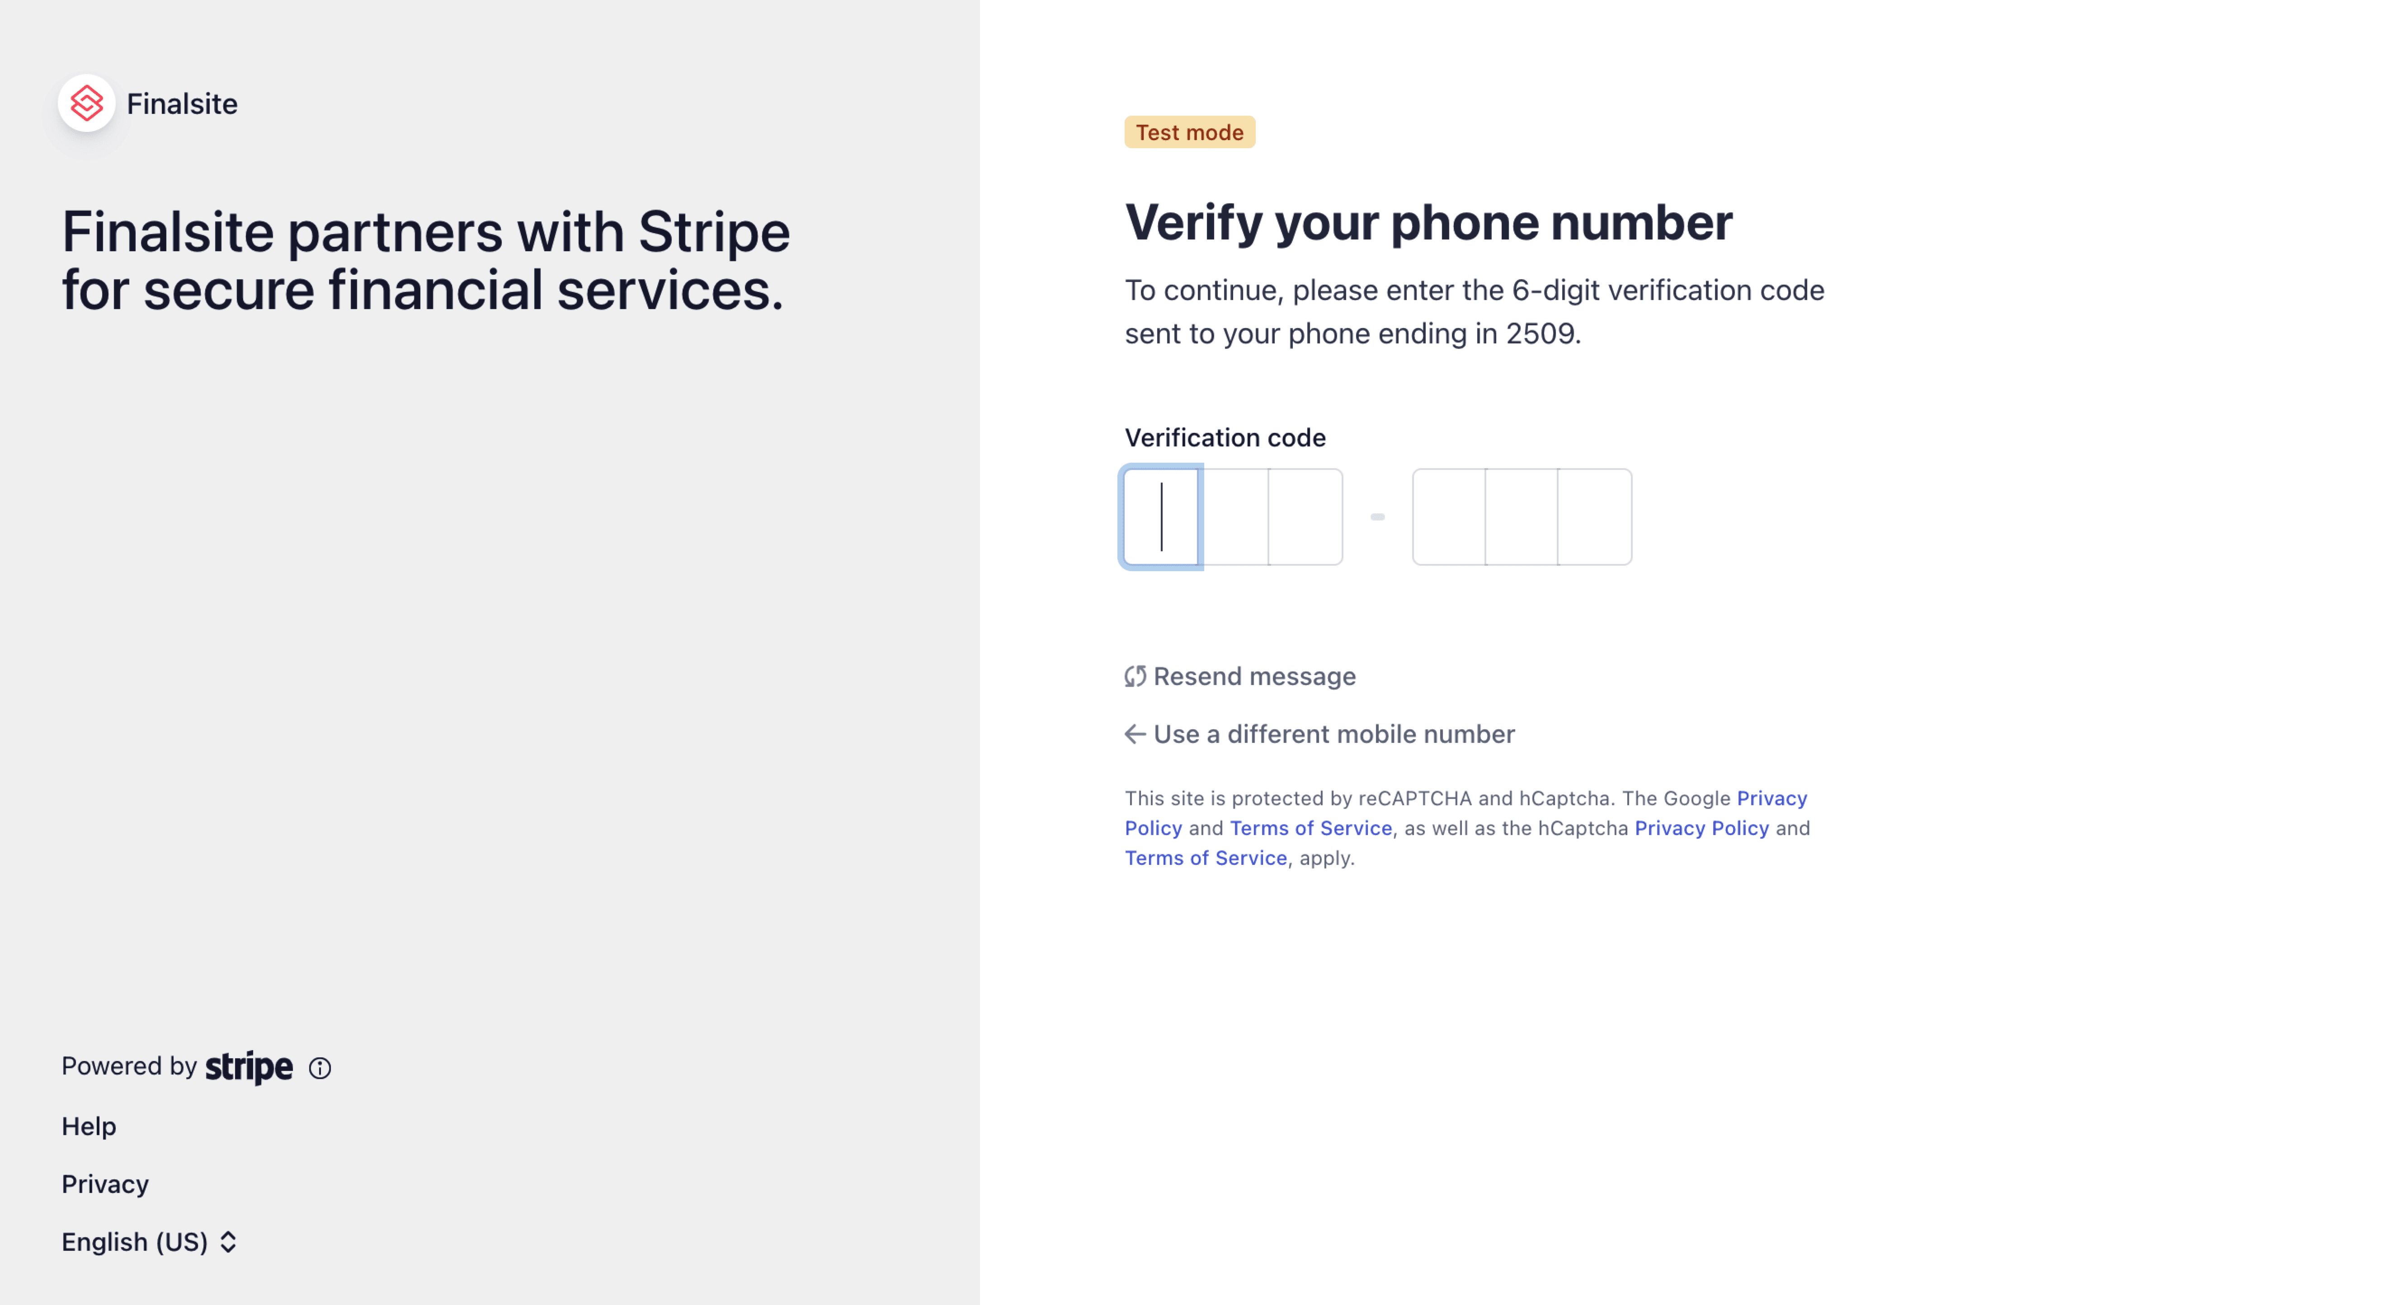This screenshot has width=2403, height=1305.
Task: Focus the sixth verification code digit box
Action: [x=1594, y=517]
